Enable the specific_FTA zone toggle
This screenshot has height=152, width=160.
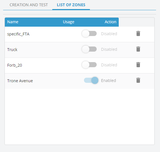click(x=89, y=33)
